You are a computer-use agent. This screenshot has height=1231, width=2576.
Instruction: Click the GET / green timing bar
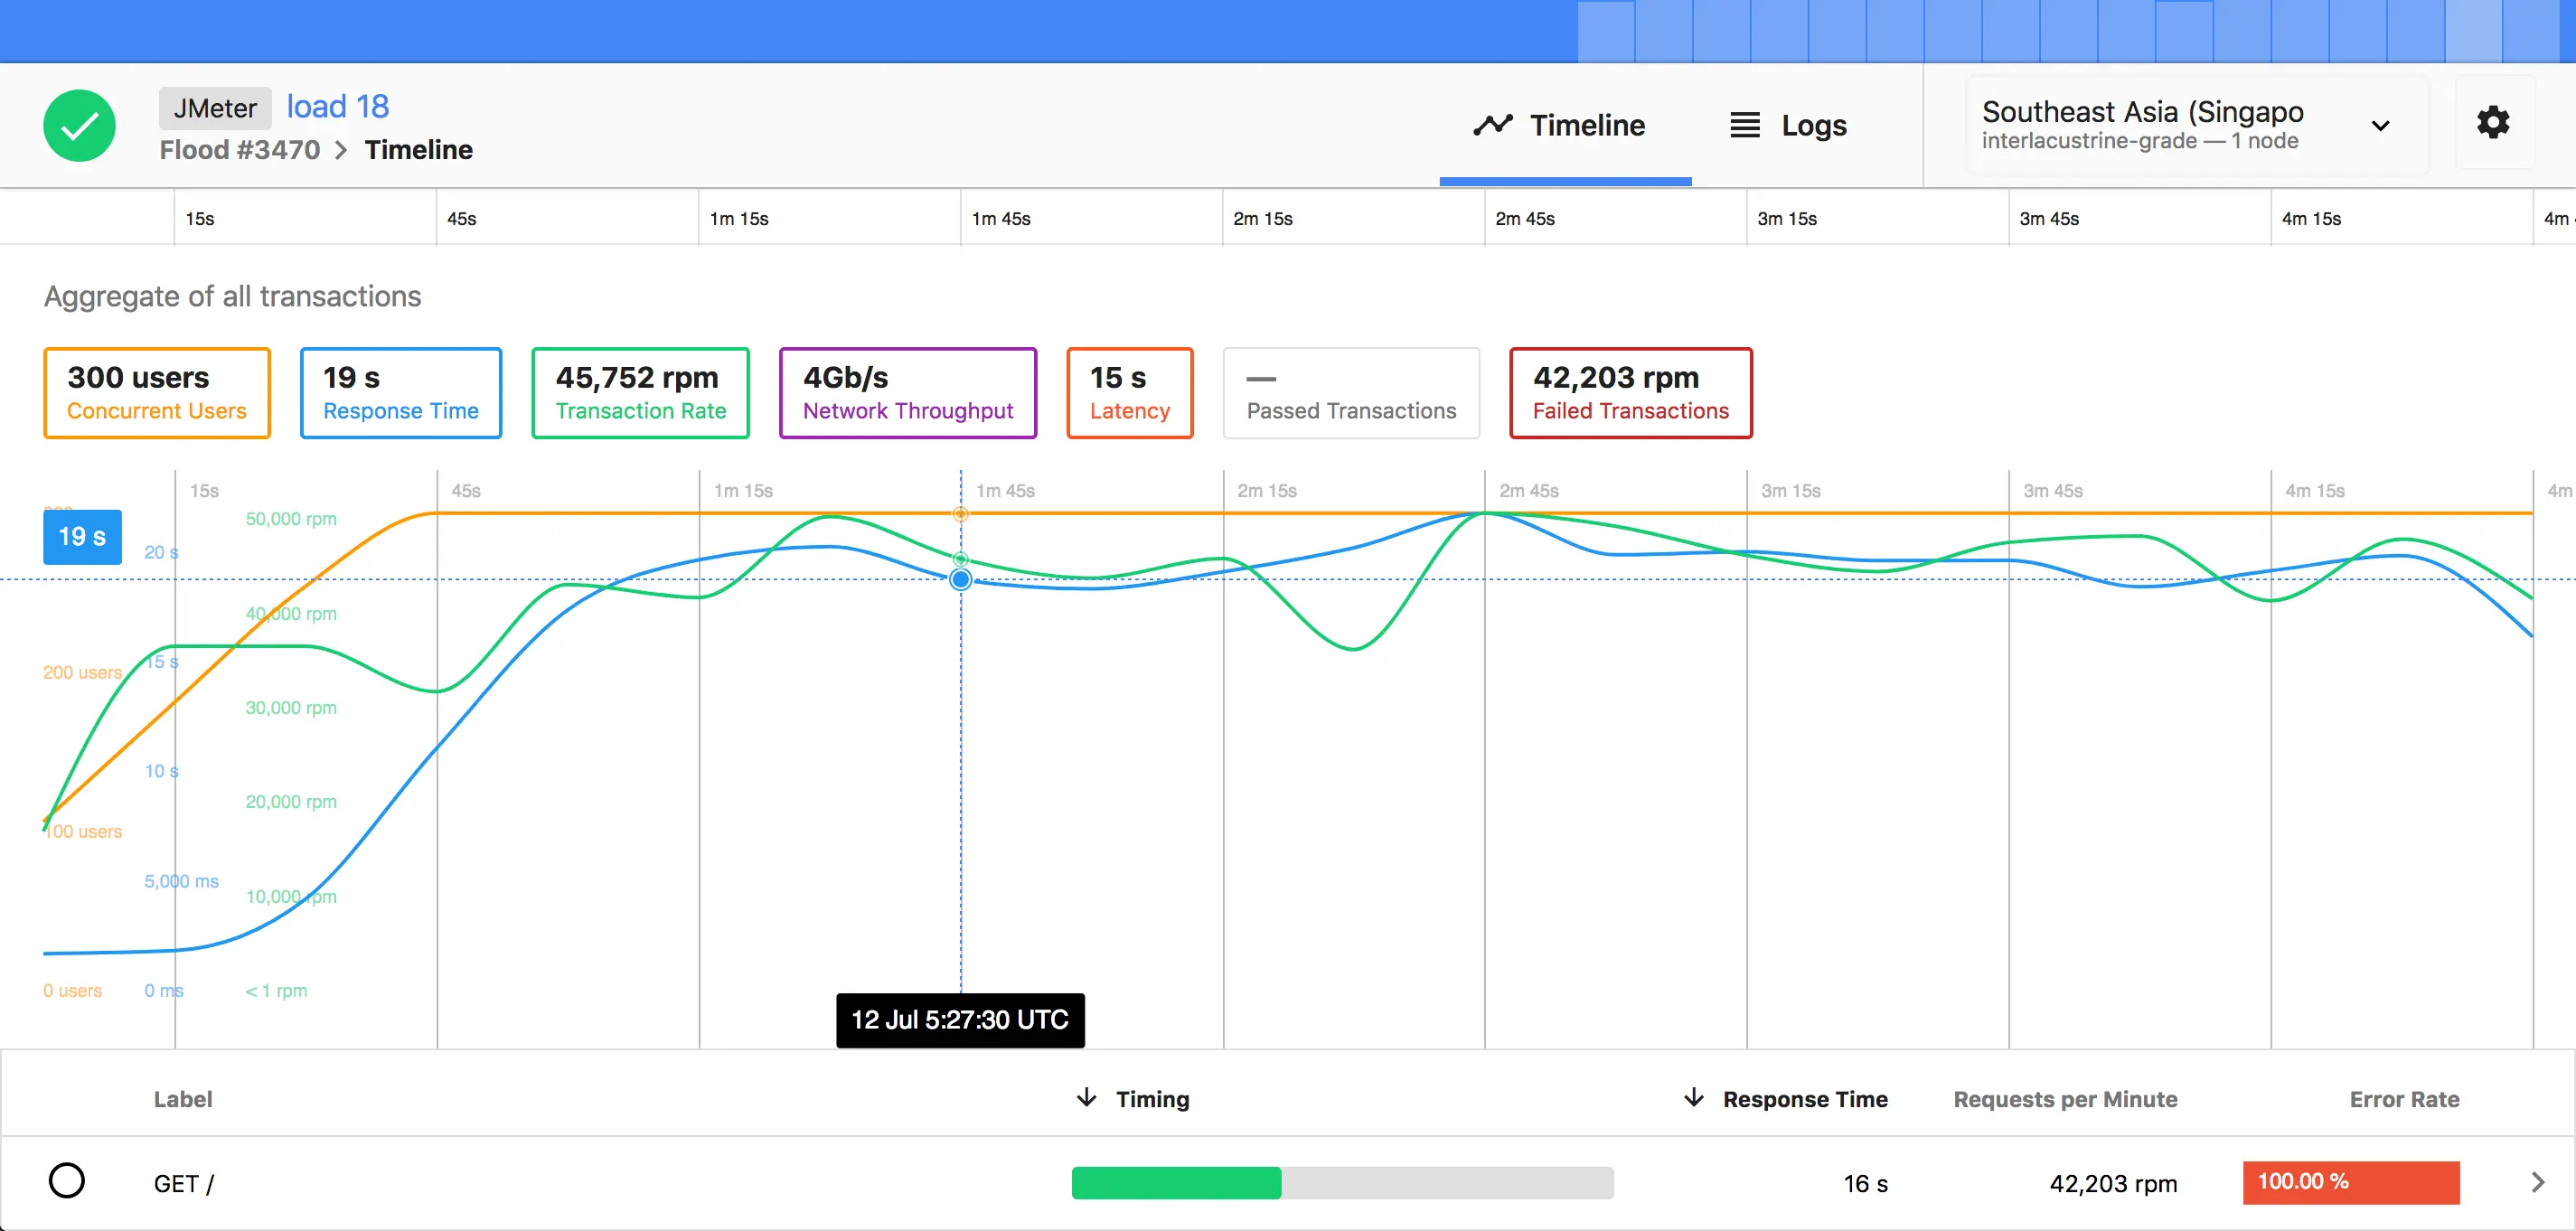tap(1176, 1183)
